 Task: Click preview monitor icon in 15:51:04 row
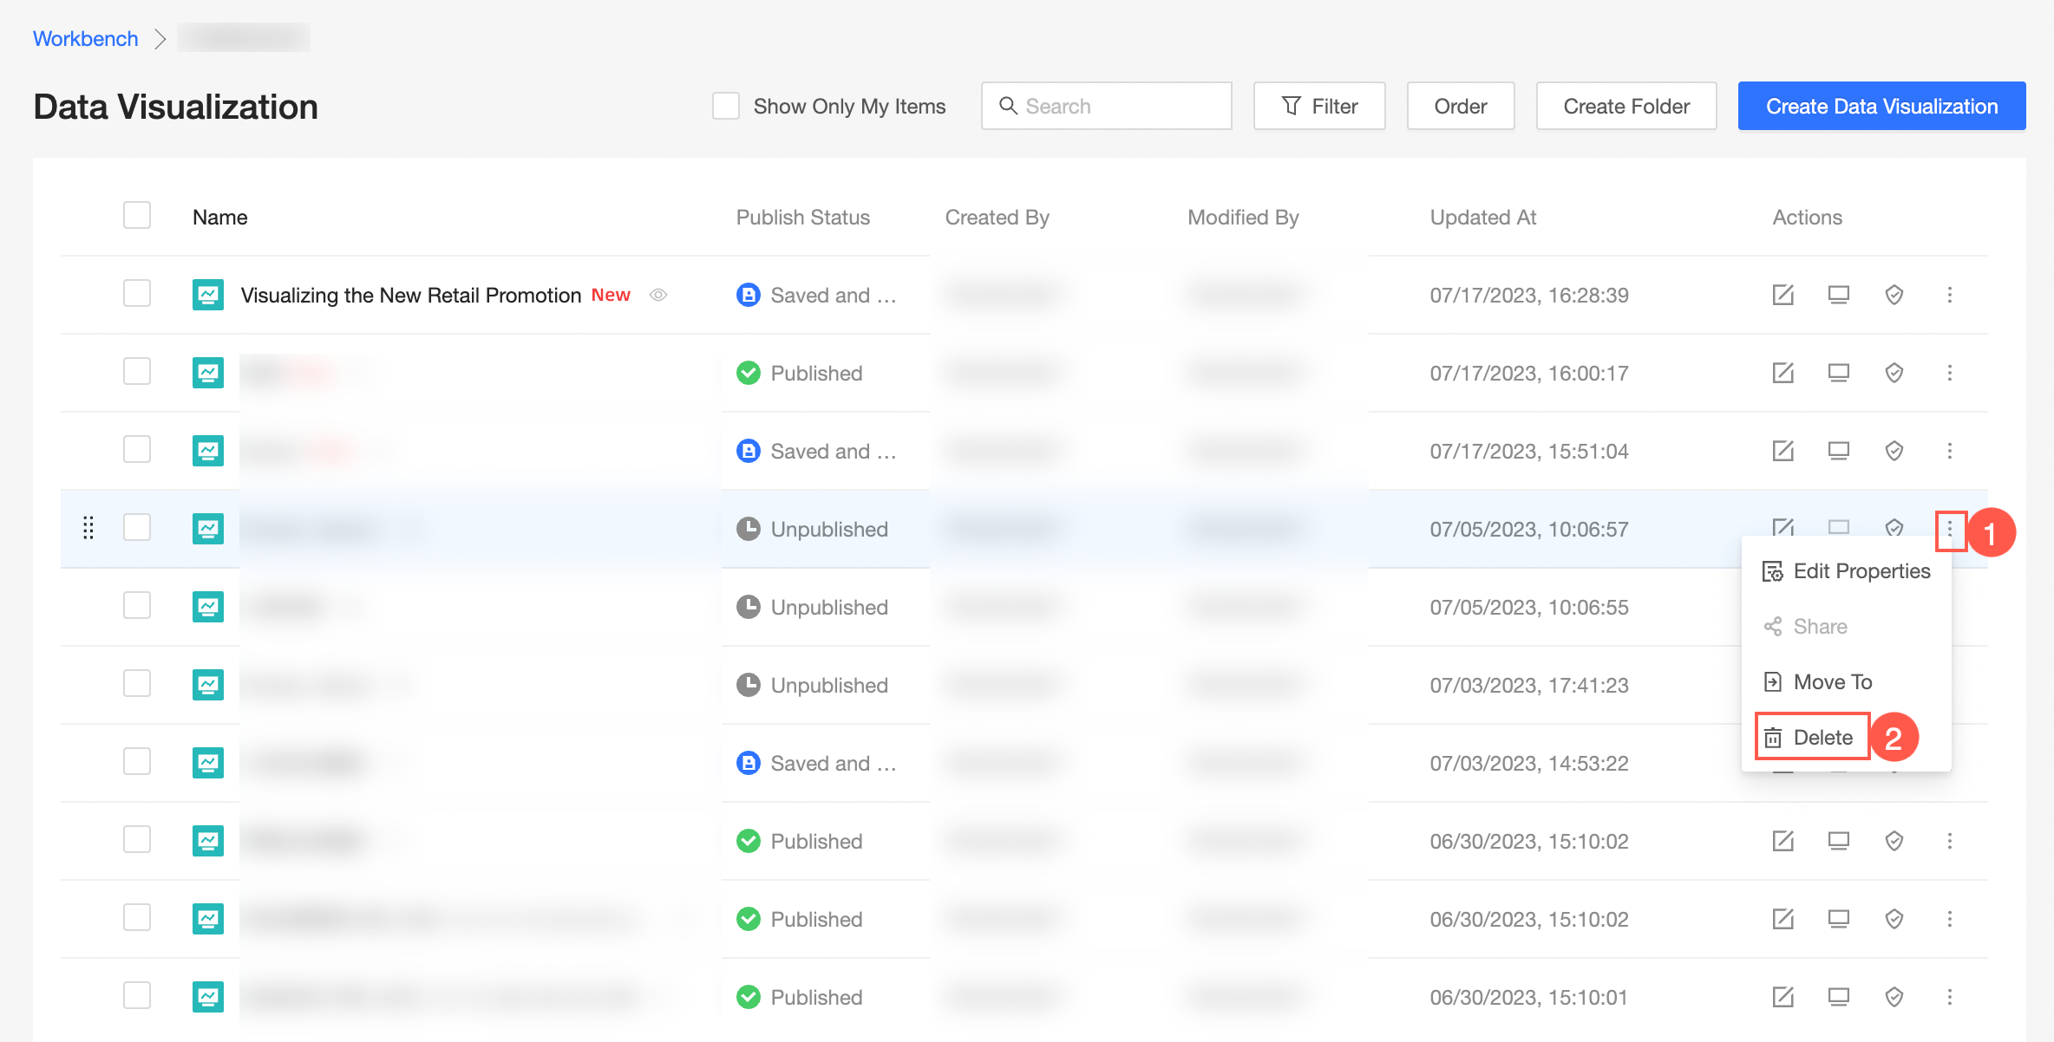click(1838, 451)
